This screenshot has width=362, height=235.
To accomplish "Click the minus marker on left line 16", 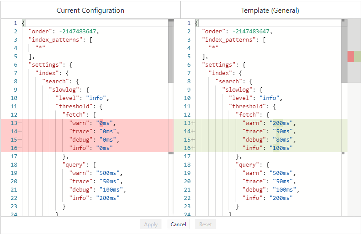I will point(20,148).
